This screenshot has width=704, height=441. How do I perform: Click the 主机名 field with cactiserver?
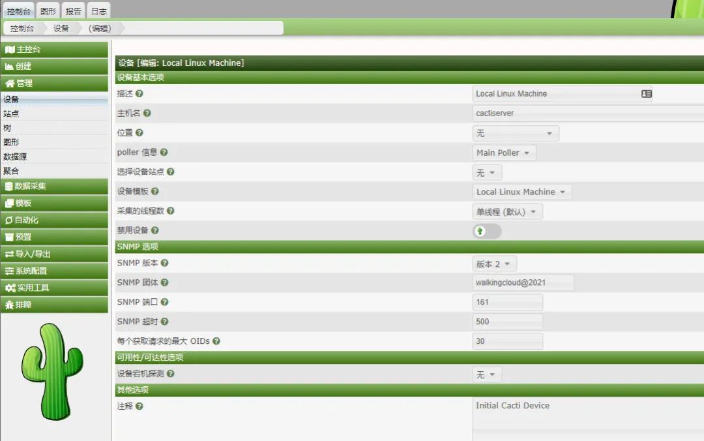click(x=588, y=114)
